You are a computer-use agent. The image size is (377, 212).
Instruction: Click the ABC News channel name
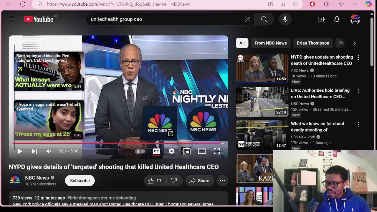click(x=300, y=70)
